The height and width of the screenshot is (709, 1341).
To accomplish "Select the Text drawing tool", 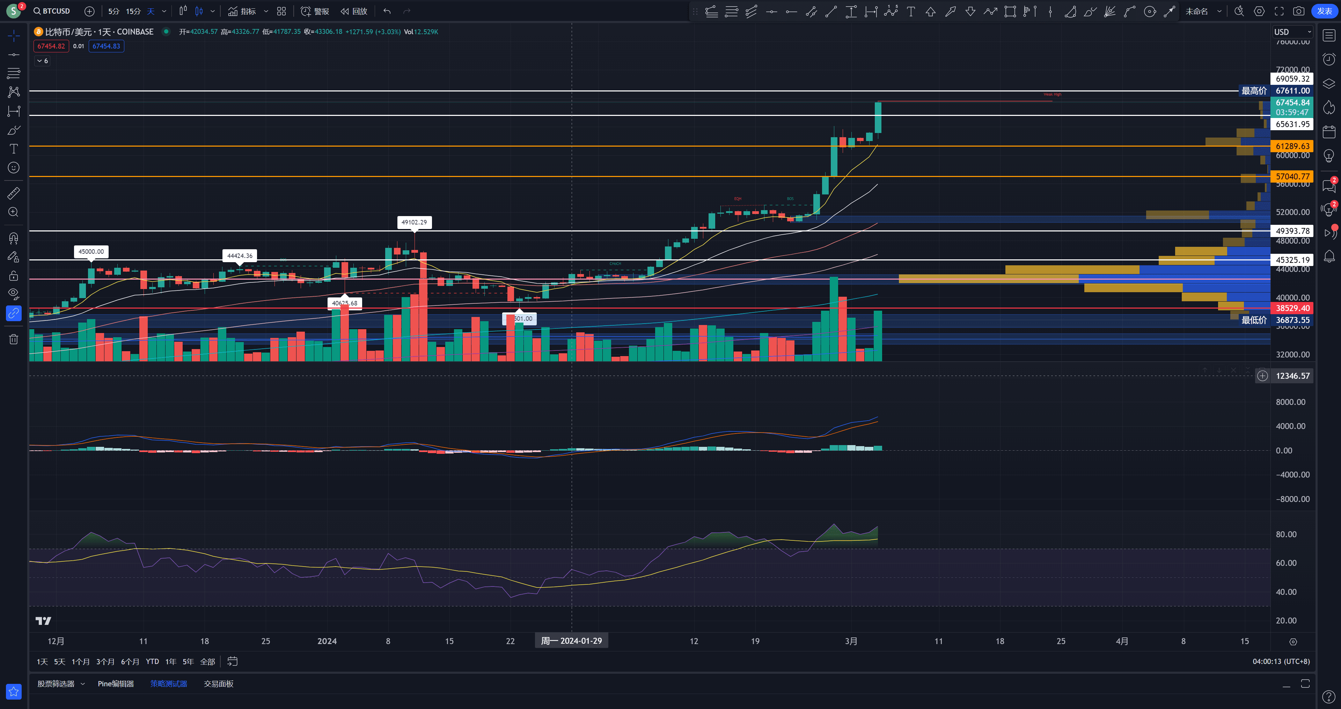I will click(x=14, y=149).
